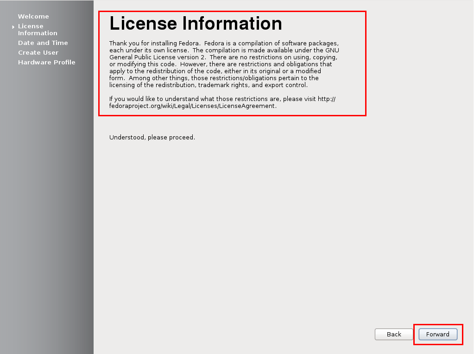Click the current-step arrow beside License Information
This screenshot has width=474, height=354.
13,27
